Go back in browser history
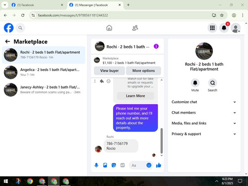This screenshot has width=248, height=186. tap(5, 15)
